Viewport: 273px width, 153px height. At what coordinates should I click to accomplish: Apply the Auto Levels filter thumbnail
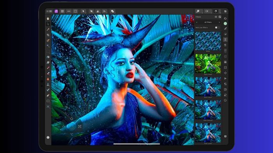[x=208, y=133]
